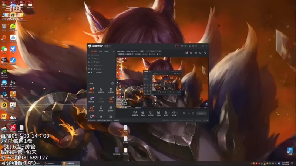296x166 pixels.
Task: Open GeForce Experience desktop icon
Action: (x=4, y=73)
